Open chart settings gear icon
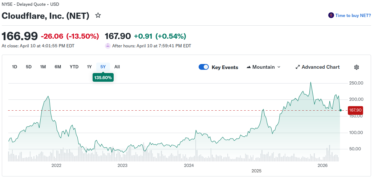Image resolution: width=374 pixels, height=179 pixels. point(356,67)
